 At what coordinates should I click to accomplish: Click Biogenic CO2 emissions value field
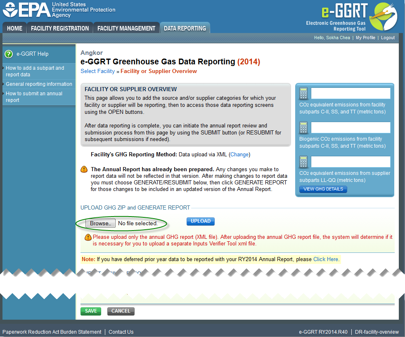tap(351, 127)
